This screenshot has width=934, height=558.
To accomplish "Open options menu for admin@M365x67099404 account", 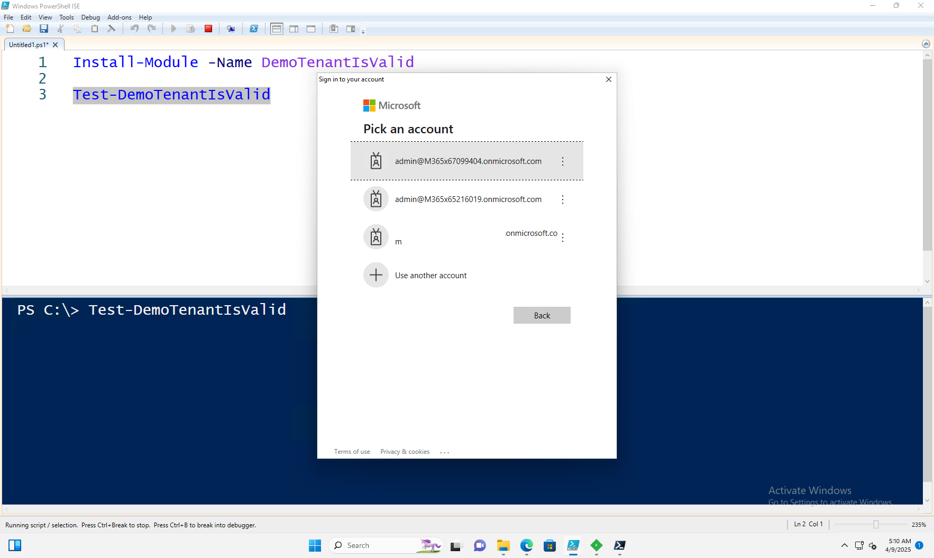I will point(563,161).
